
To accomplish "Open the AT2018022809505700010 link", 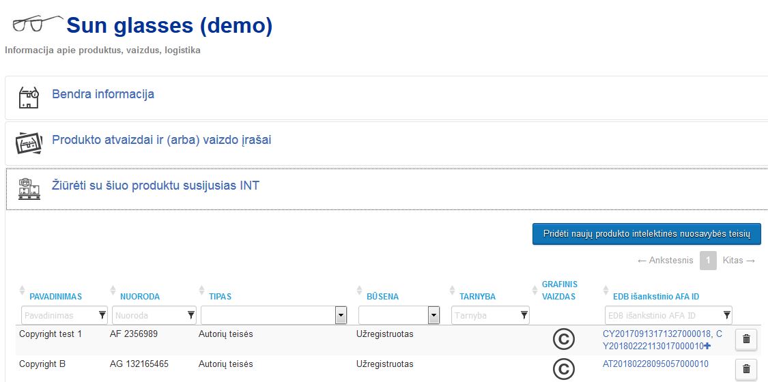I will point(655,364).
